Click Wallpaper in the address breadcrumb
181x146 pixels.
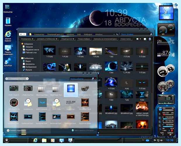[88, 34]
